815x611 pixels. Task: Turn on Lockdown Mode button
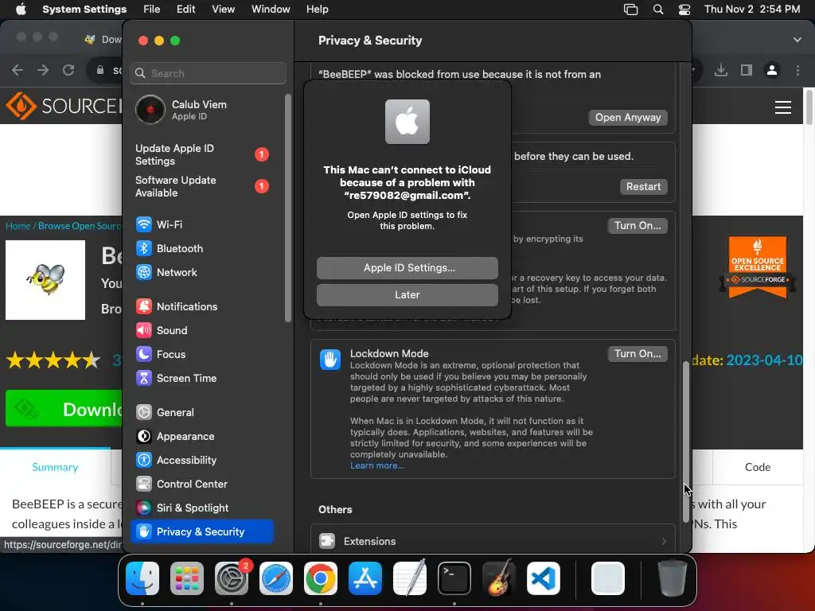pos(638,354)
